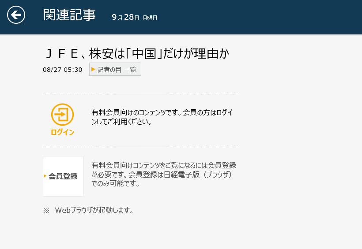Click the 08/27 05:30 article timestamp
The height and width of the screenshot is (249, 362).
pos(63,70)
